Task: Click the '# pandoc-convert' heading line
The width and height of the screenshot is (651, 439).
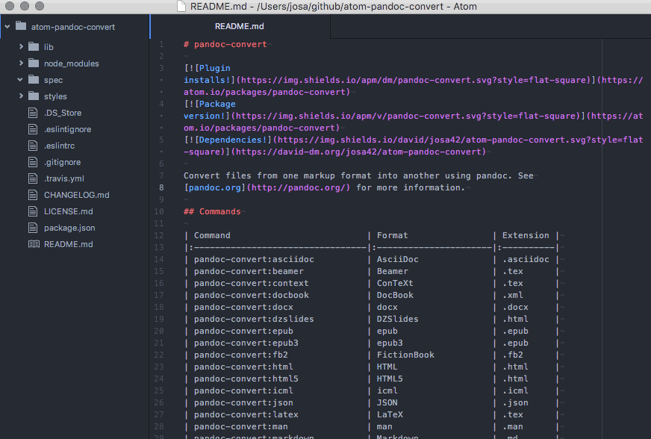Action: [x=225, y=45]
